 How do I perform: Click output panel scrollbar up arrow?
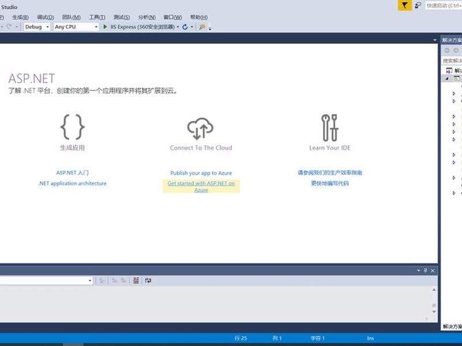tap(434, 290)
